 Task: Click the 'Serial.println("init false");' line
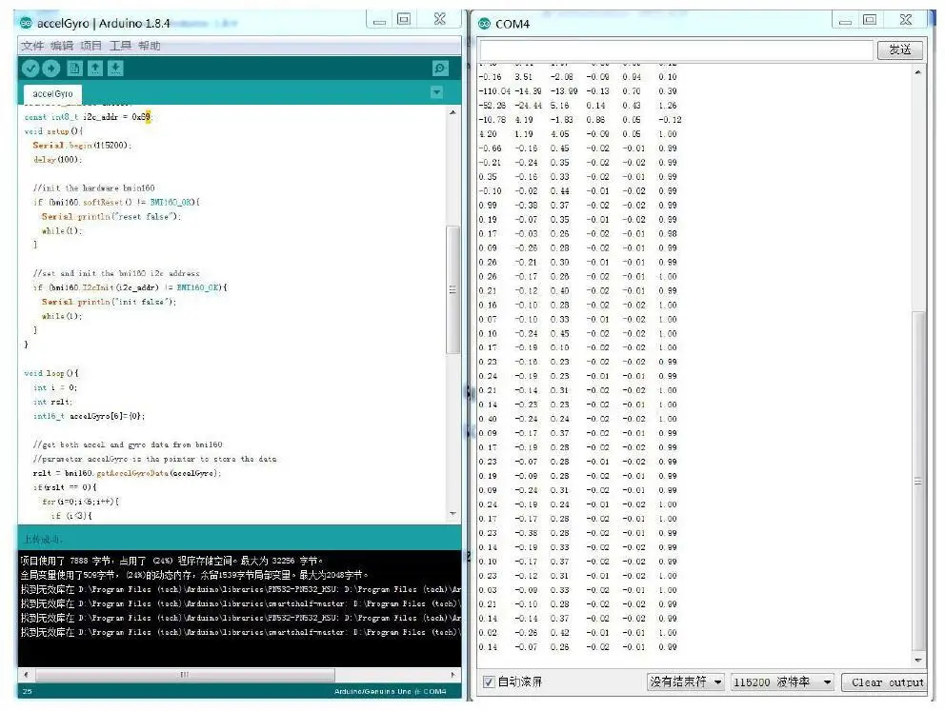pyautogui.click(x=110, y=302)
